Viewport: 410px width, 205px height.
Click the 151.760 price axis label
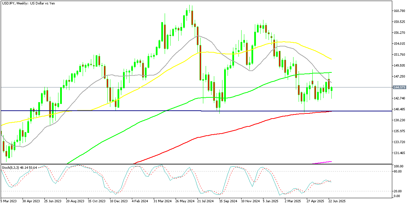coord(399,55)
